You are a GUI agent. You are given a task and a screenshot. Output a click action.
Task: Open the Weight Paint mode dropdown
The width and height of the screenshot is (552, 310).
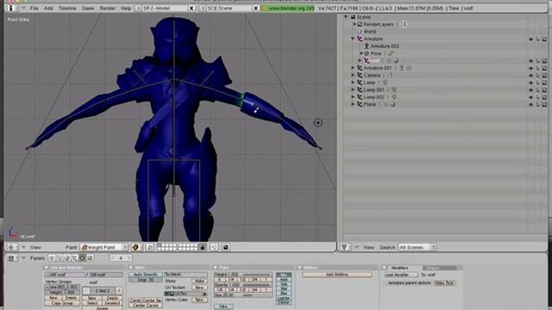click(104, 247)
